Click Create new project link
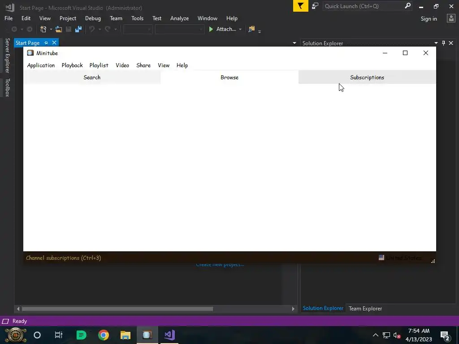 (x=220, y=265)
